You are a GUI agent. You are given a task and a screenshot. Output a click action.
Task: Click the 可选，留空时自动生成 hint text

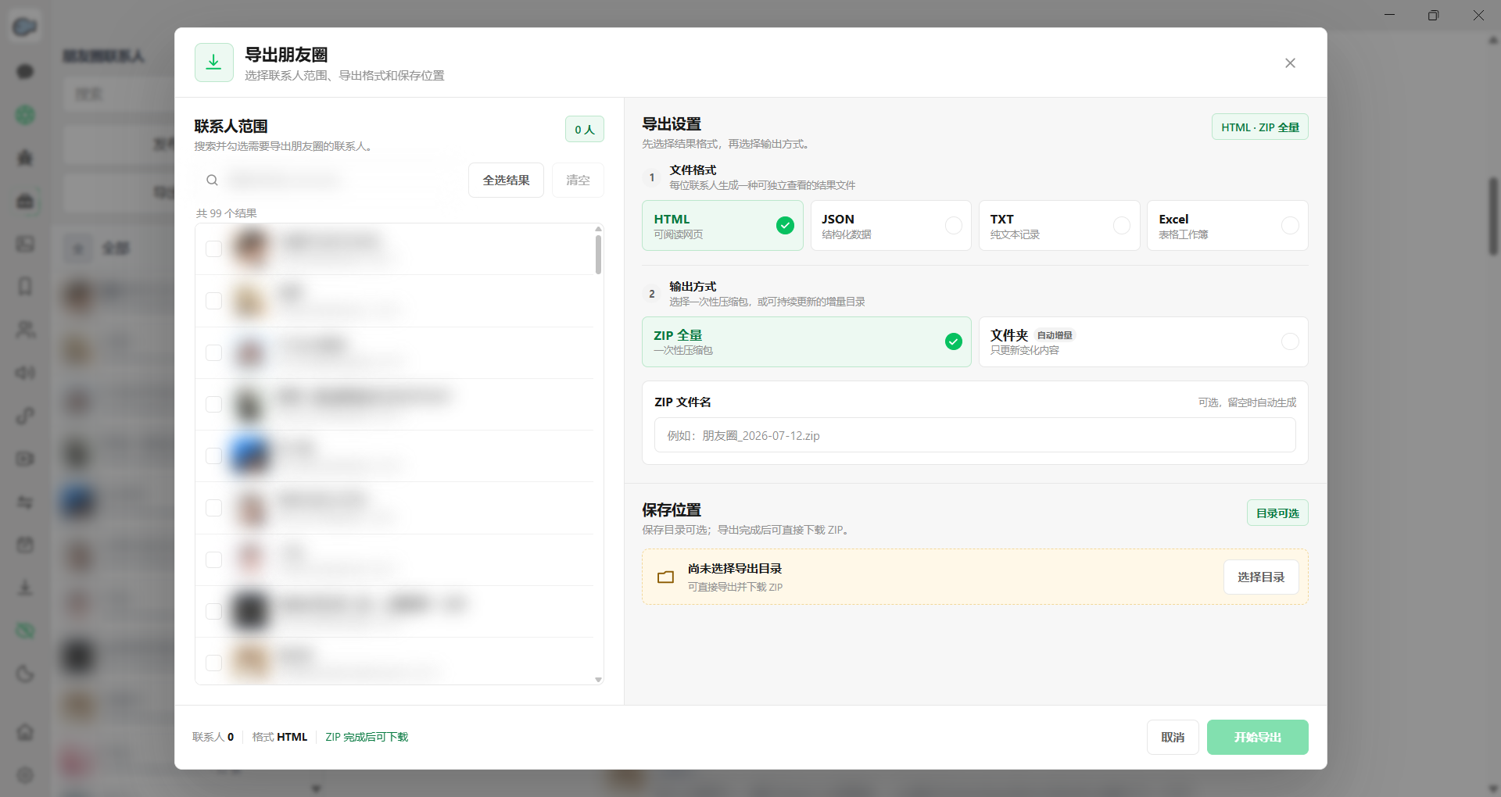tap(1247, 402)
